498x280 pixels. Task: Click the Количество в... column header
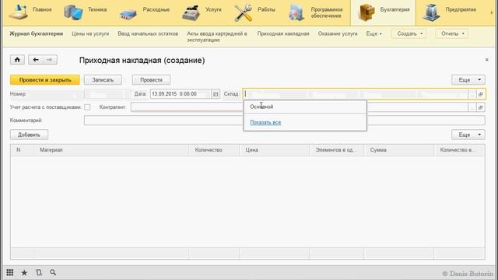click(x=459, y=150)
